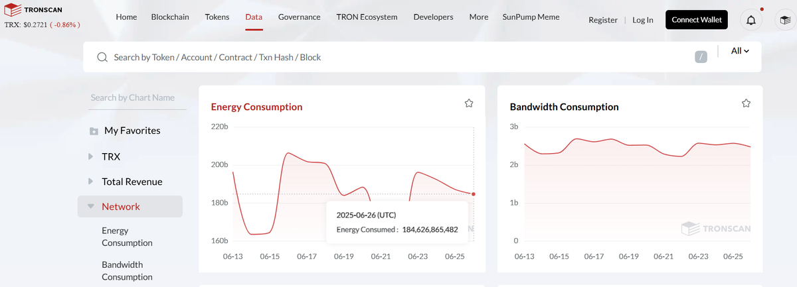Focus the main token search field
Screen dimensions: 797x287
(398, 58)
